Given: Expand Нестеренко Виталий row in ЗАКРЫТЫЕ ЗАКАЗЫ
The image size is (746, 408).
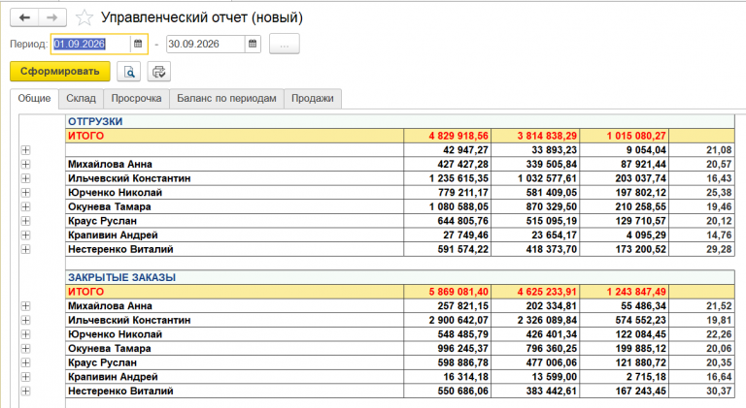Looking at the screenshot, I should pos(25,392).
